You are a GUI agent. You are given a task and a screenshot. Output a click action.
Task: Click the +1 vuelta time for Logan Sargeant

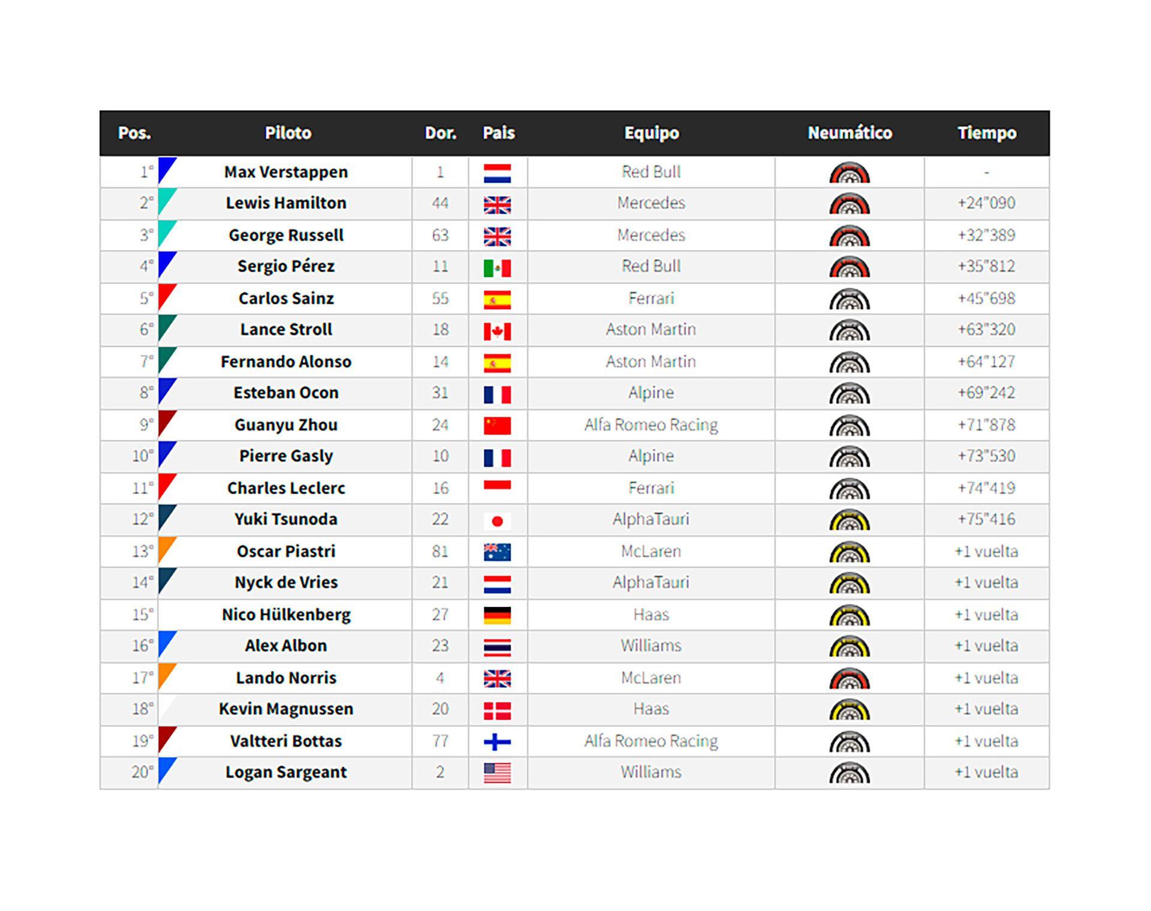coord(986,772)
